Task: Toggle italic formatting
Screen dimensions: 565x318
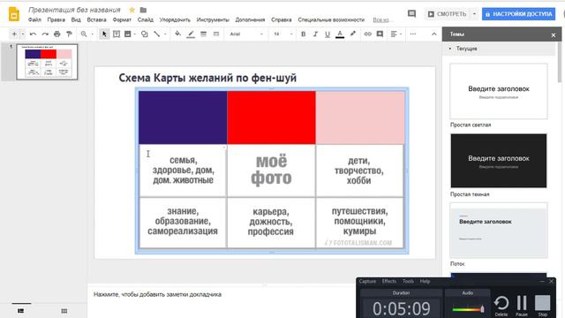Action: pos(315,34)
